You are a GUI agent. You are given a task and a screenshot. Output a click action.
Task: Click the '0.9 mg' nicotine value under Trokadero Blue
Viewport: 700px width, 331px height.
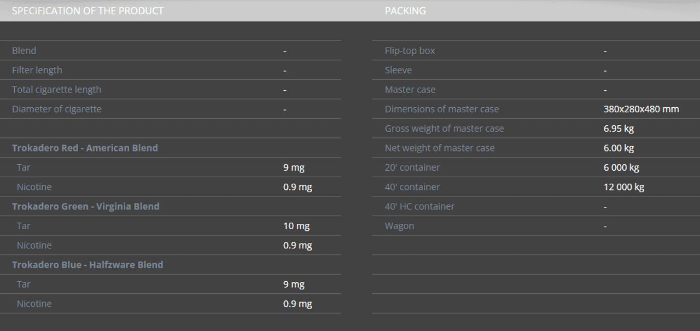point(297,304)
